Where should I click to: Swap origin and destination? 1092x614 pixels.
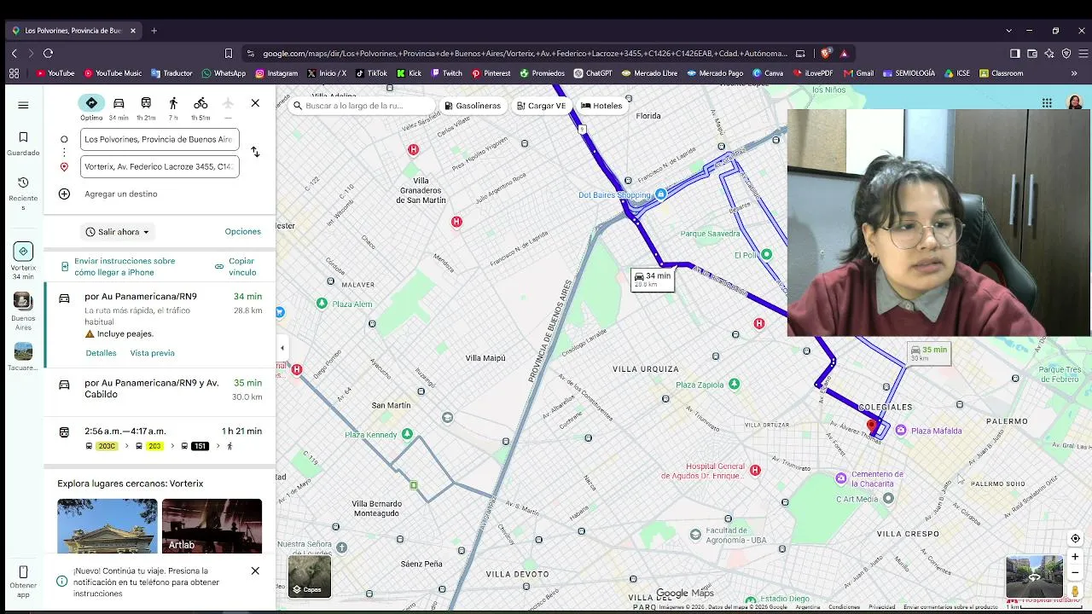point(255,152)
